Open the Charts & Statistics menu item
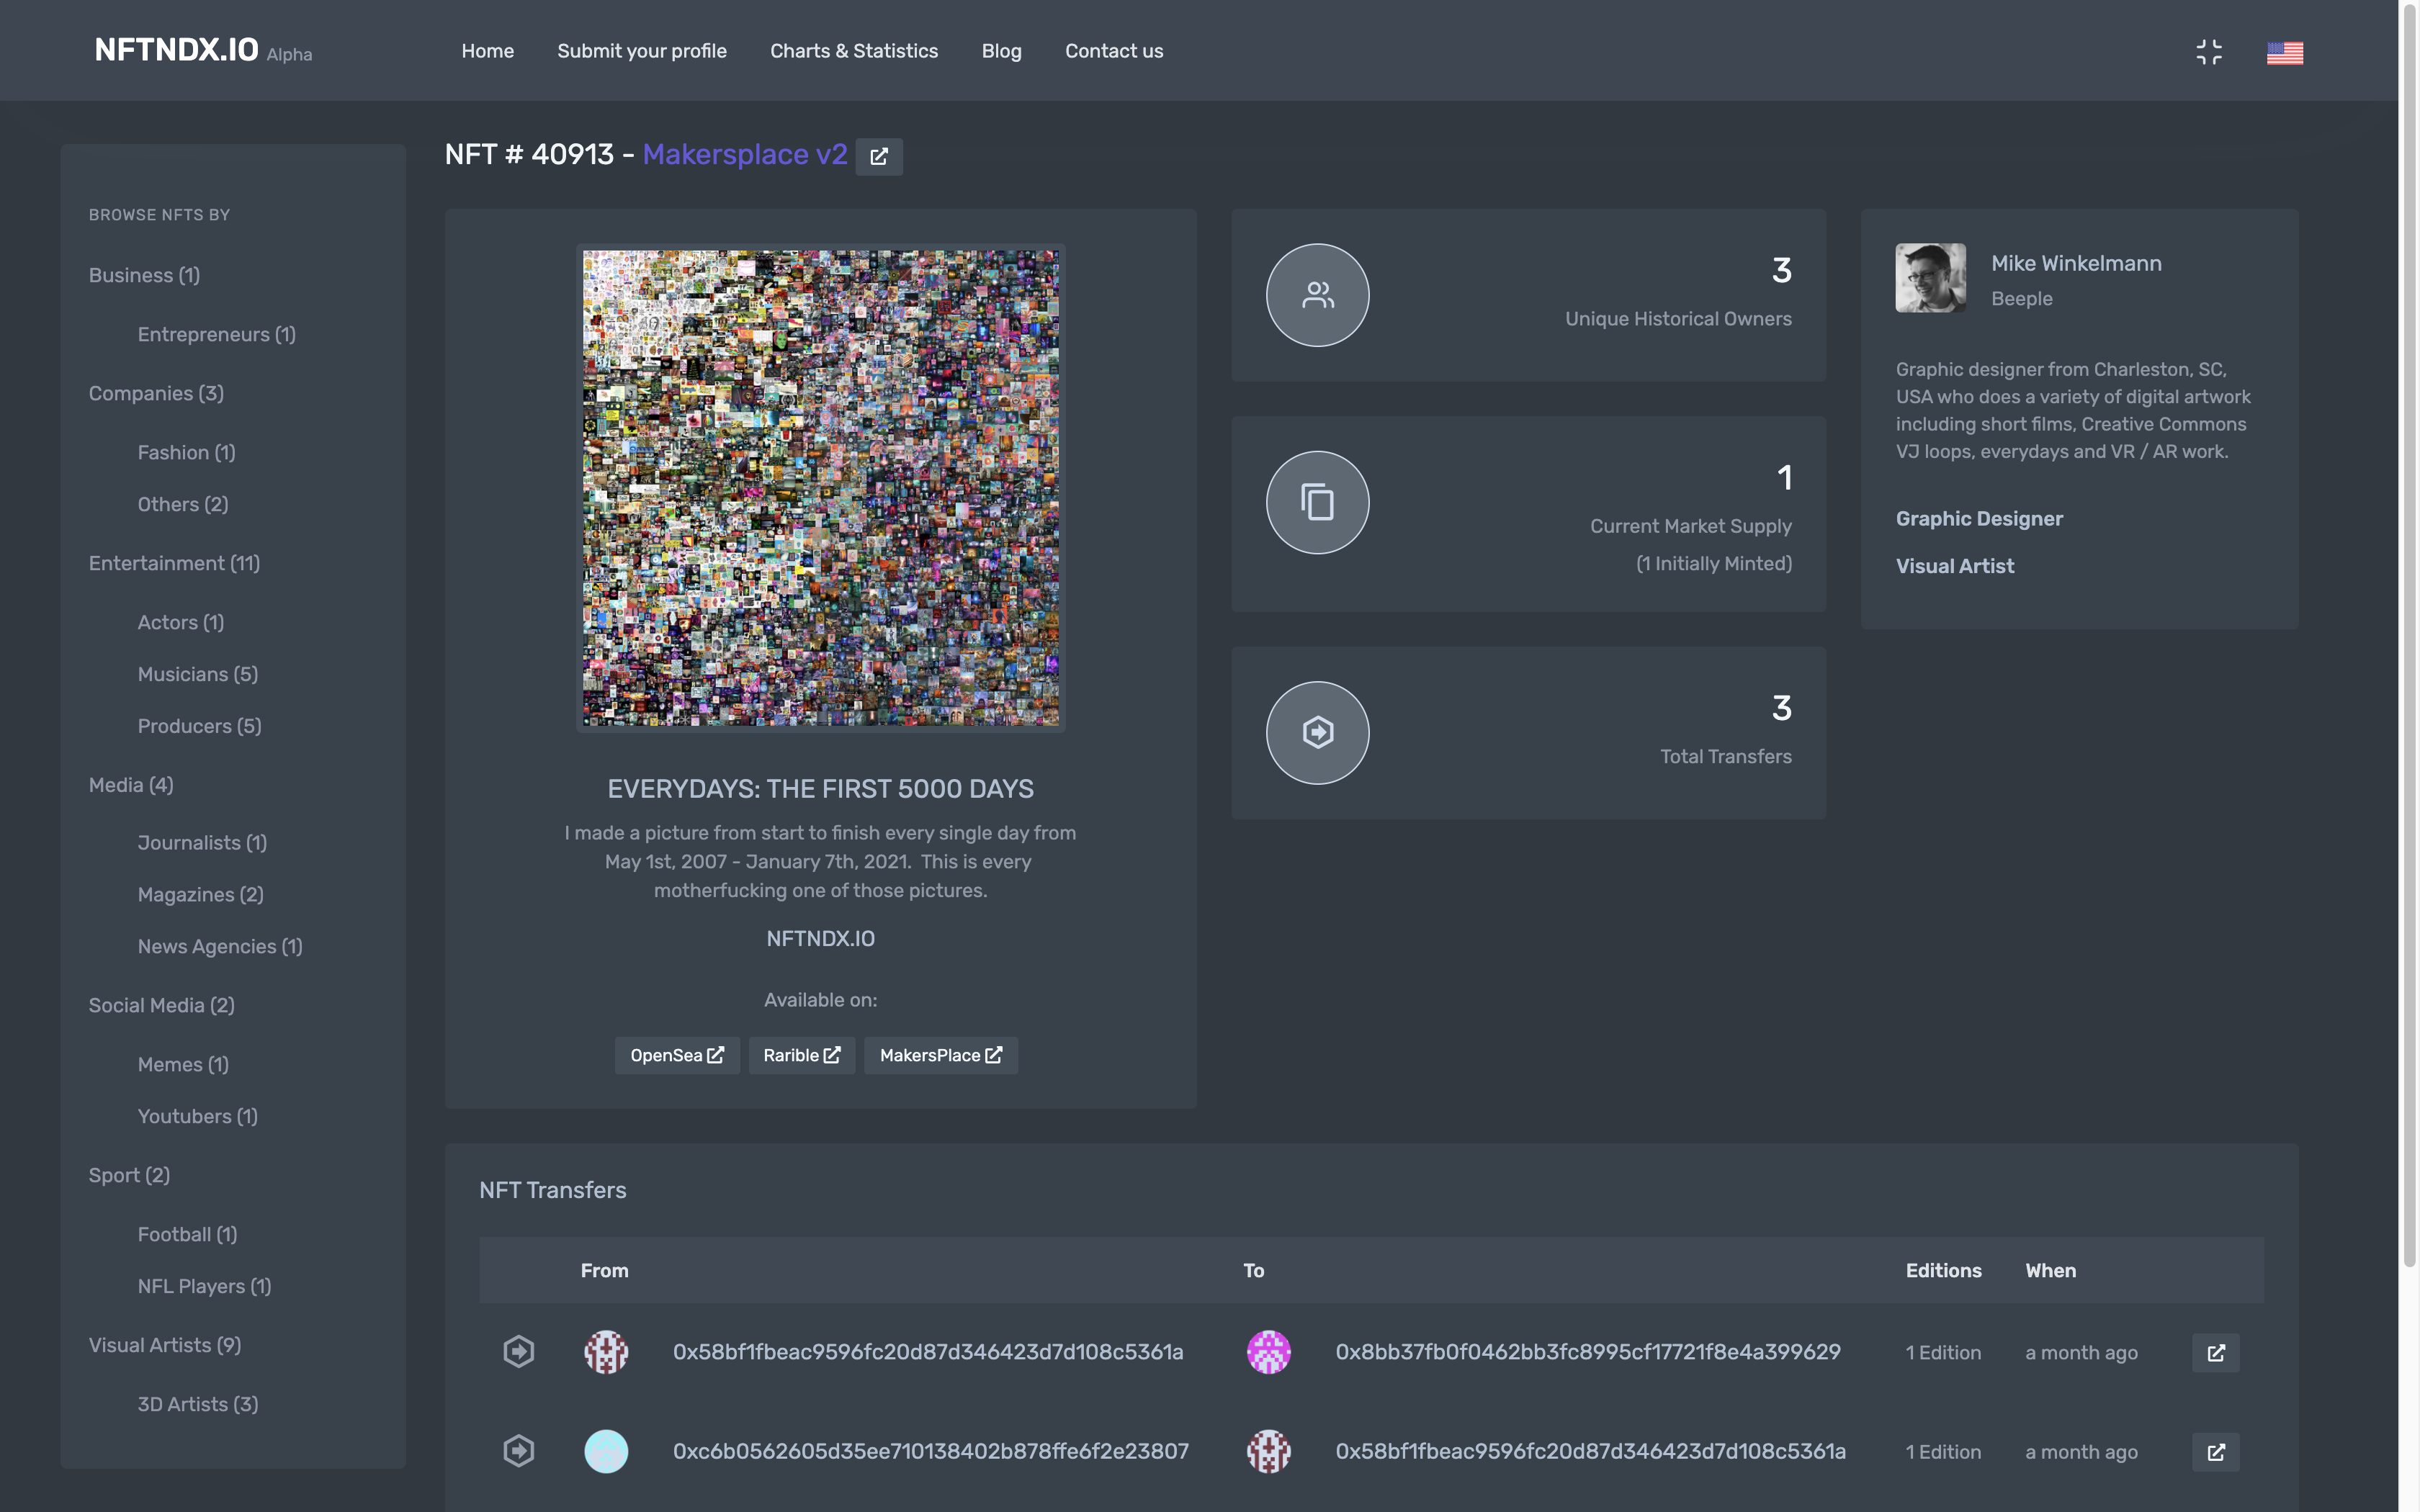This screenshot has height=1512, width=2420. click(x=854, y=50)
